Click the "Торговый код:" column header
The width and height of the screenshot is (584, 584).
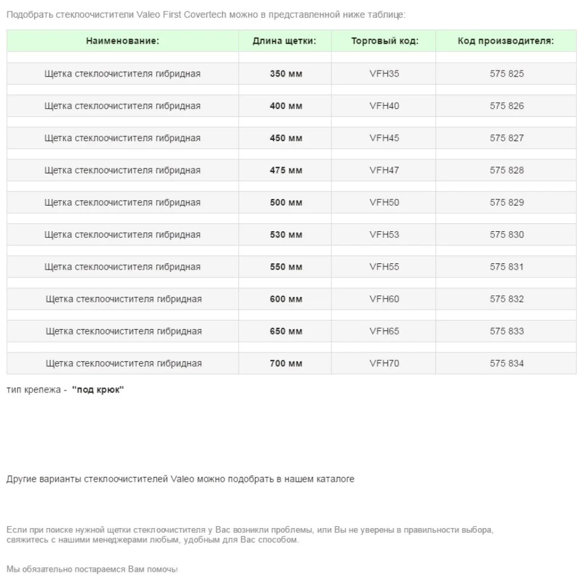[x=384, y=41]
